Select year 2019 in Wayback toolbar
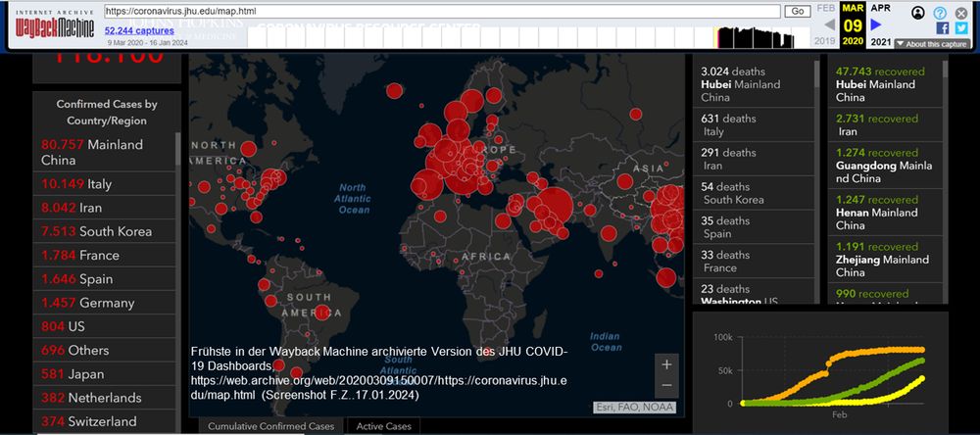Viewport: 980px width, 435px height. 824,41
